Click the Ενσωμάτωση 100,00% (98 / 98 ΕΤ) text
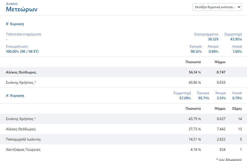Image resolution: width=247 pixels, height=161 pixels. point(22,51)
